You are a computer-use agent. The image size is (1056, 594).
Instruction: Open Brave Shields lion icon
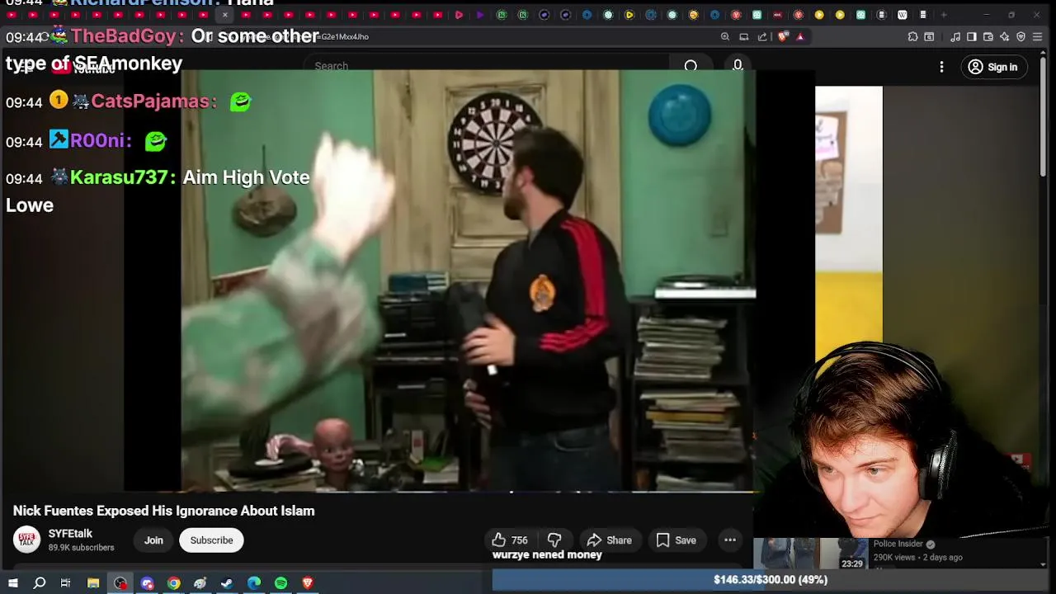pos(783,36)
